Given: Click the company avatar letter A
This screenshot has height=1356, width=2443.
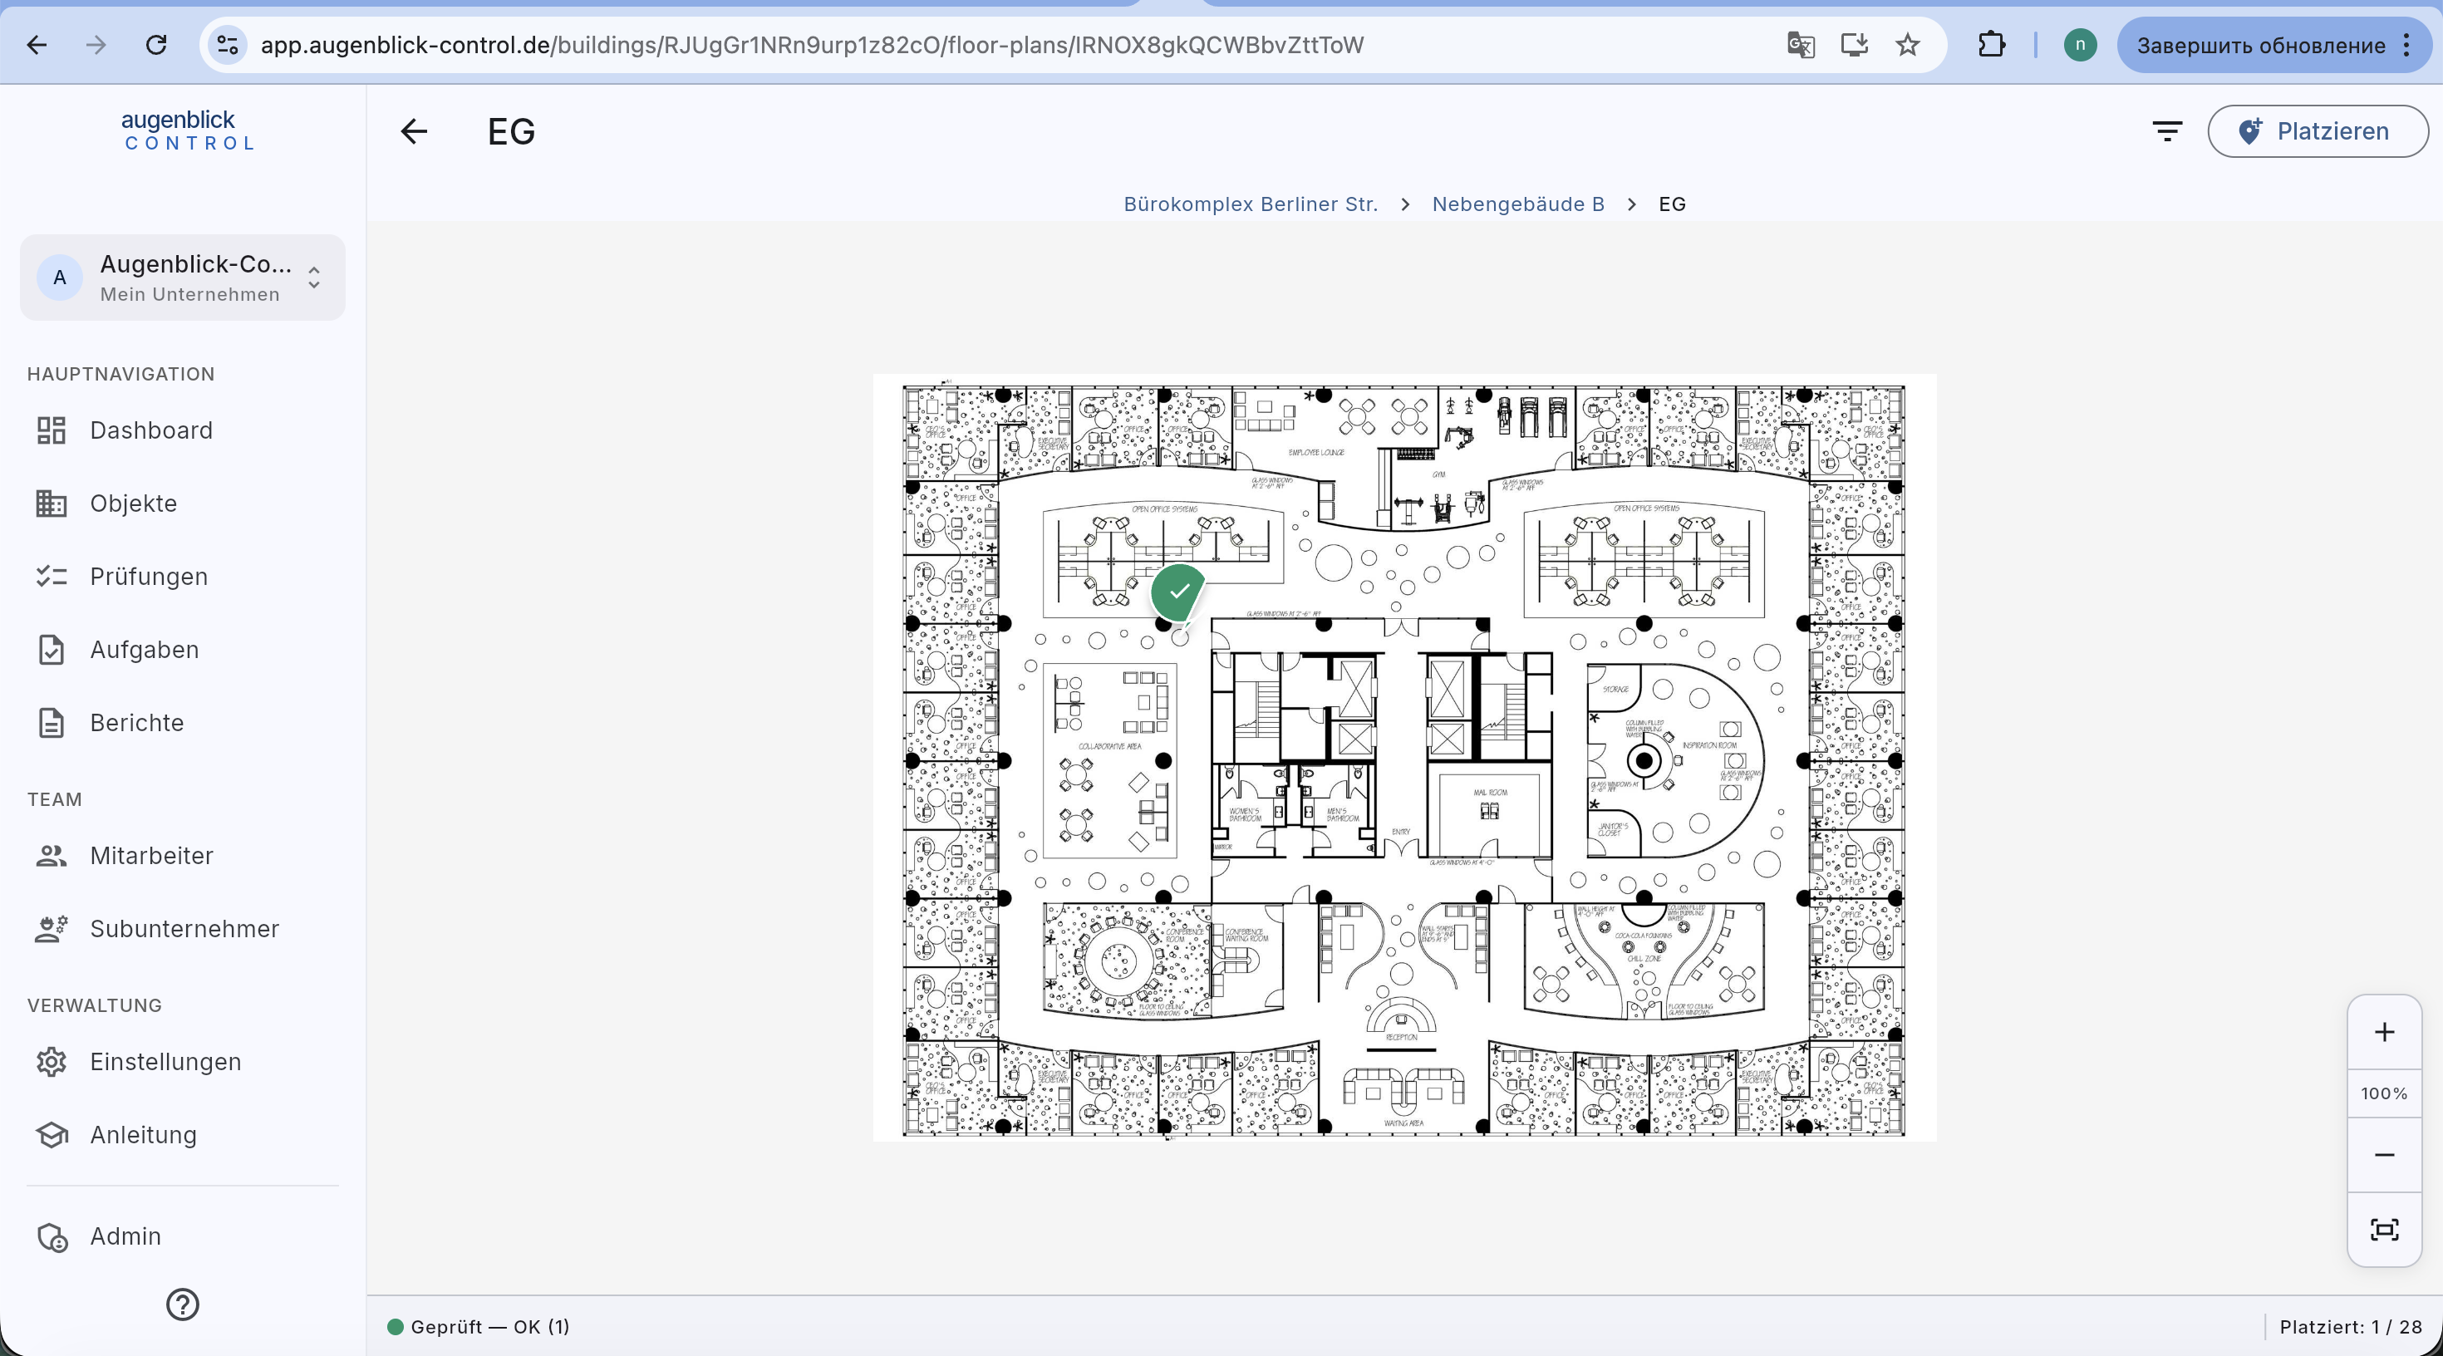Looking at the screenshot, I should [60, 277].
